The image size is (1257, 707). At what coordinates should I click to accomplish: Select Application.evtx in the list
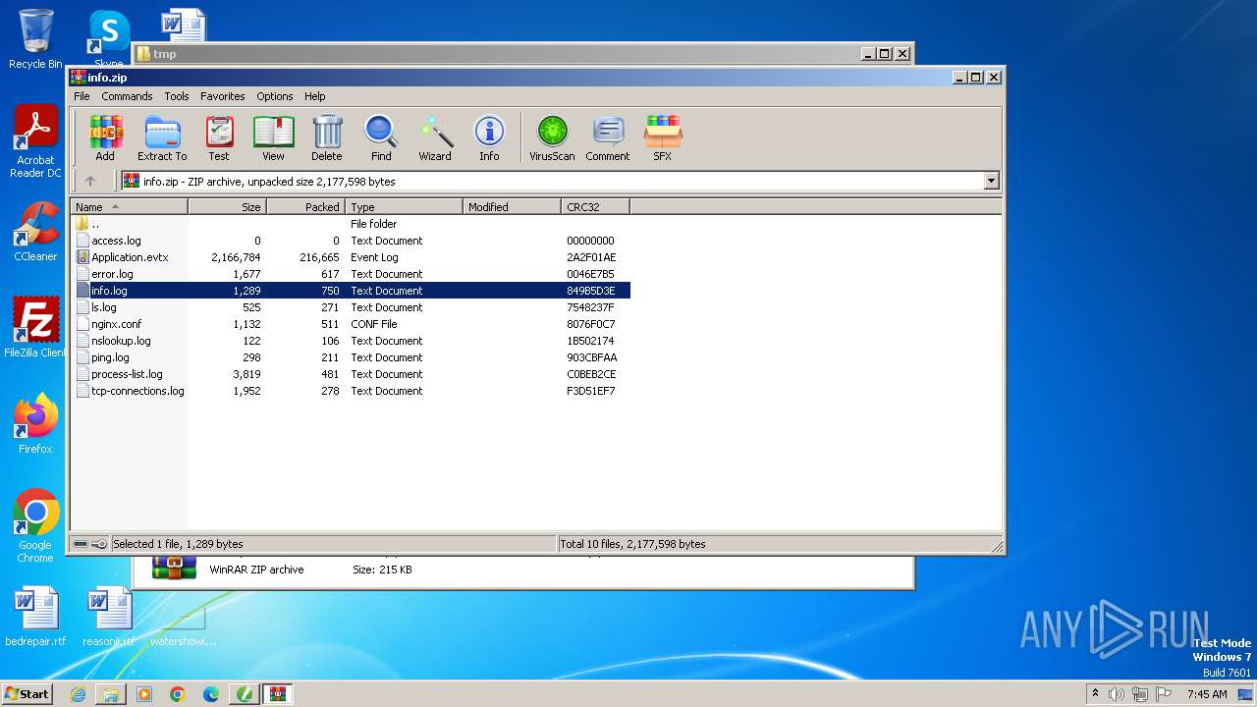point(351,257)
